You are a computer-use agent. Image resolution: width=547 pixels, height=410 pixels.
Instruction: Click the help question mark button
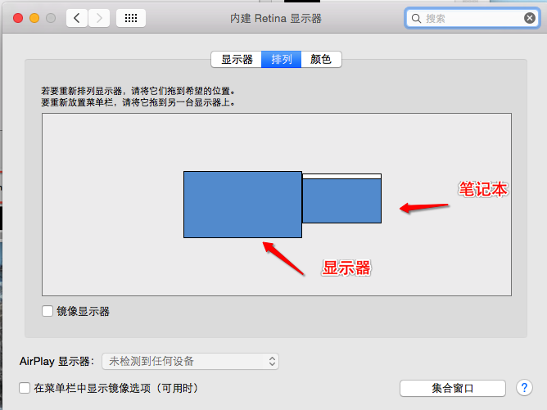(x=524, y=387)
